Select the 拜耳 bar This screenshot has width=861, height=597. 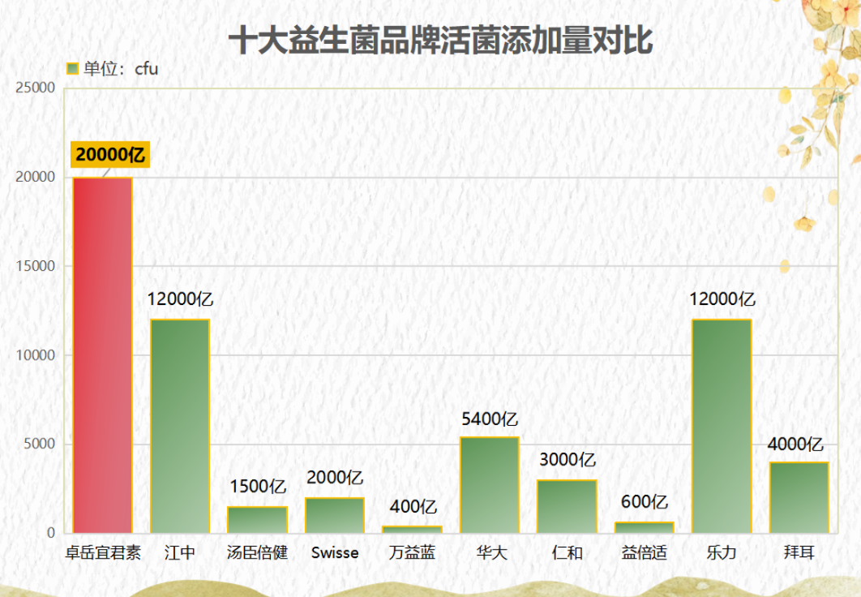(799, 497)
